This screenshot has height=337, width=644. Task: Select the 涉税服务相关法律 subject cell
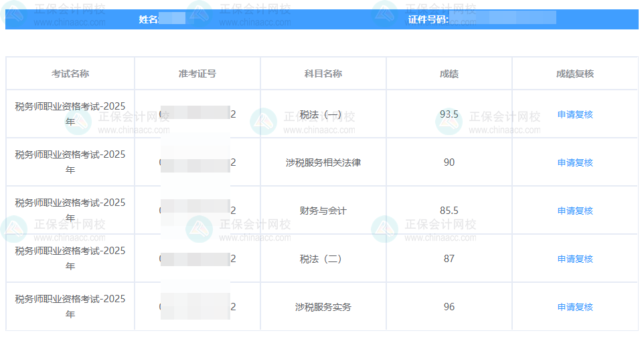pos(323,162)
